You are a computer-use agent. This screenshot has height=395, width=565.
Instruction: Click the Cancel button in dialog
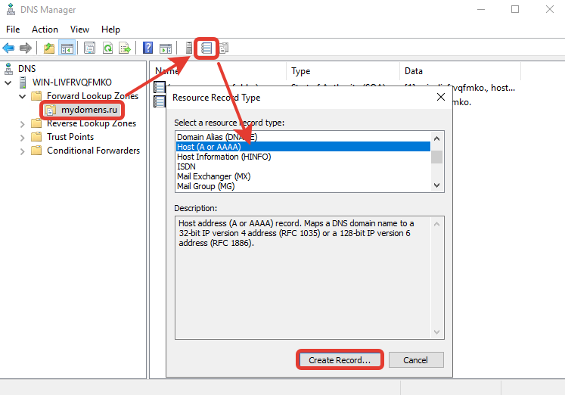tap(416, 360)
